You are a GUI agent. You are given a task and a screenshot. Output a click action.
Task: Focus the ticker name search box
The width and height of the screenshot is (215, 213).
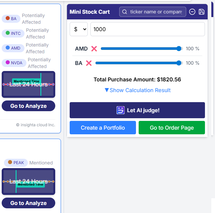(x=156, y=12)
